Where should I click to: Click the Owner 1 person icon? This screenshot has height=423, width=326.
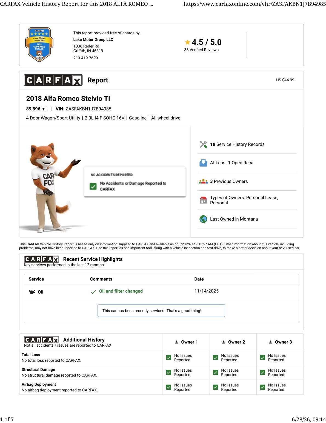177,342
